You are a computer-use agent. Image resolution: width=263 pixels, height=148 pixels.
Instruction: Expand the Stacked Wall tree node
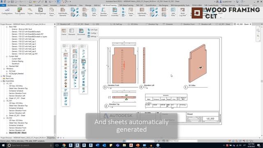coord(7,66)
